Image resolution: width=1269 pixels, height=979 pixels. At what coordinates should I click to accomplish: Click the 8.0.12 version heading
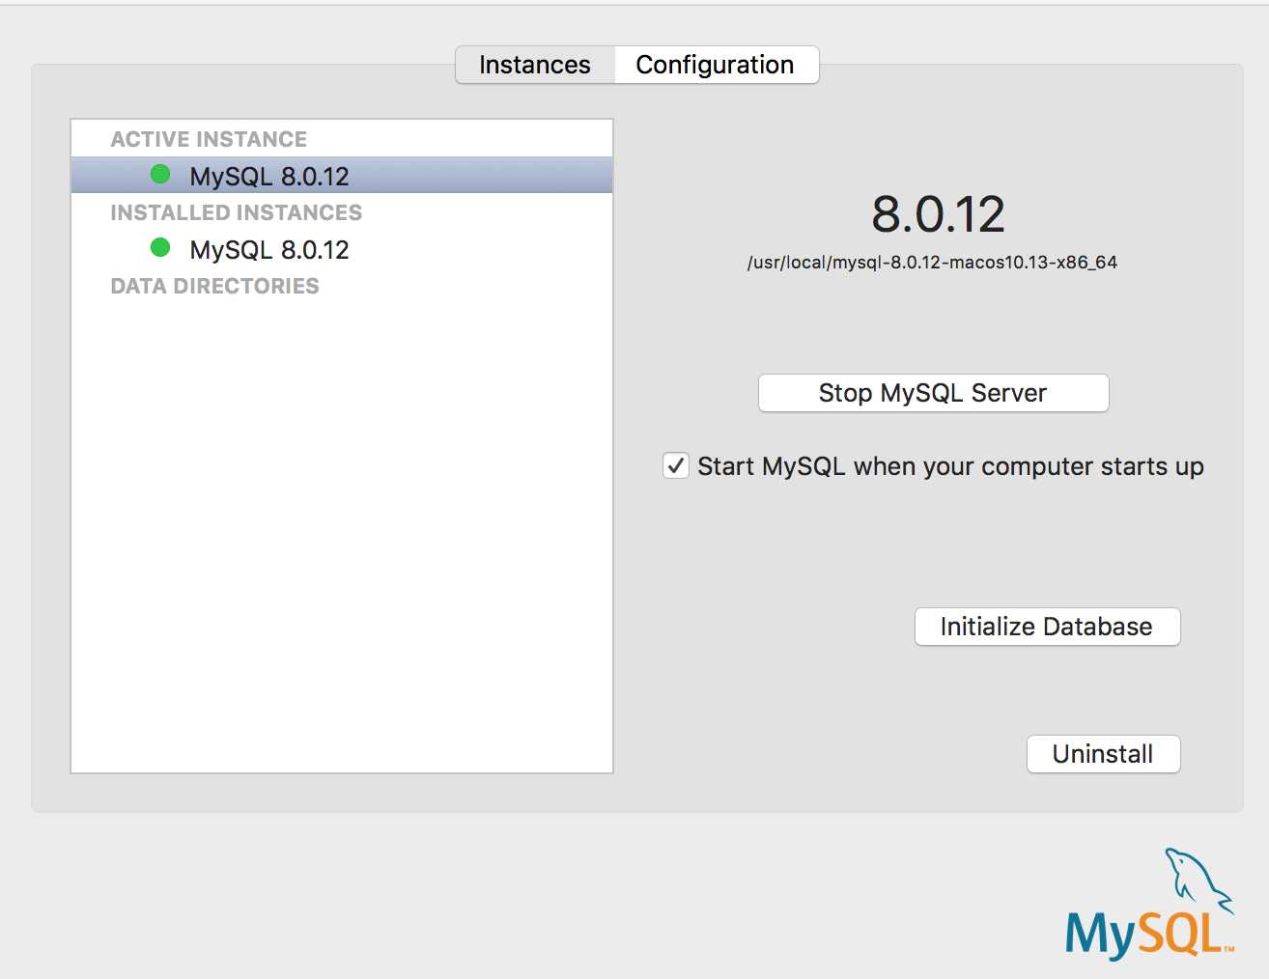(x=938, y=214)
